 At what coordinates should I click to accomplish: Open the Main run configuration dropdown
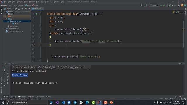coord(154,5)
